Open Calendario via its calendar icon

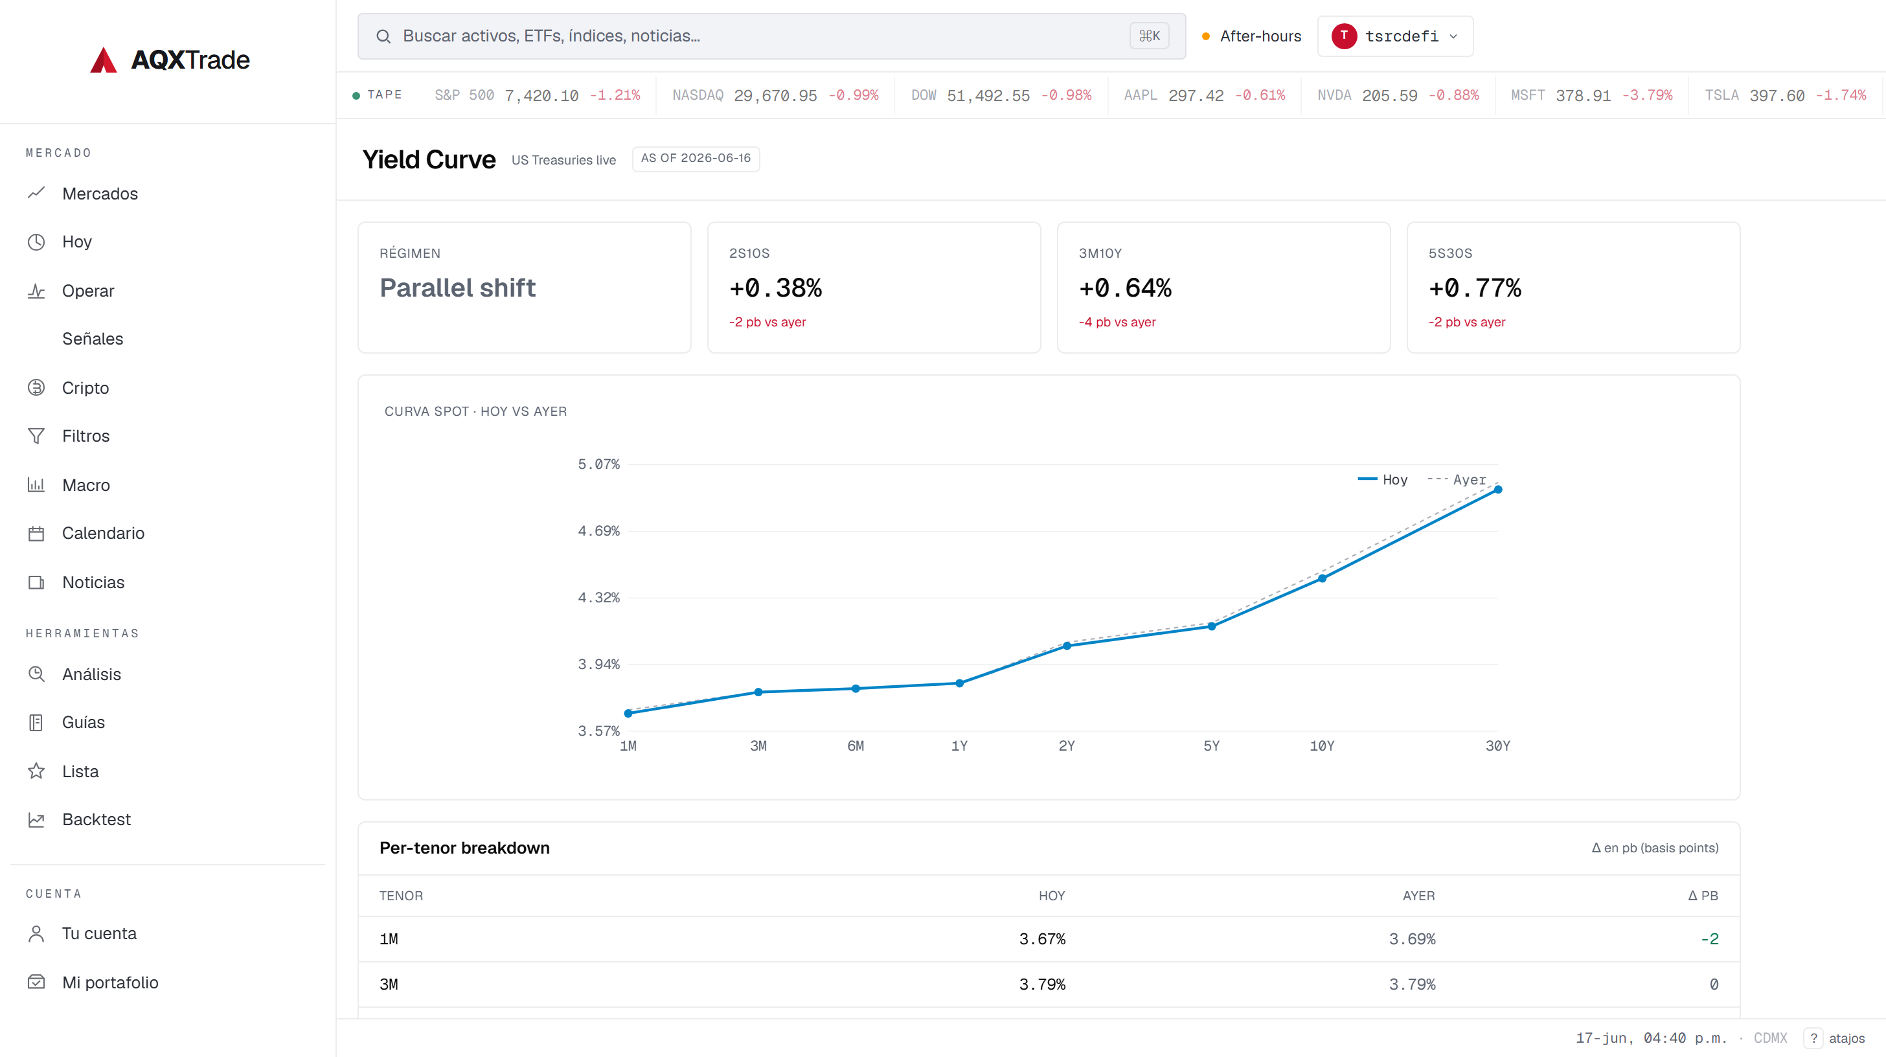coord(36,533)
